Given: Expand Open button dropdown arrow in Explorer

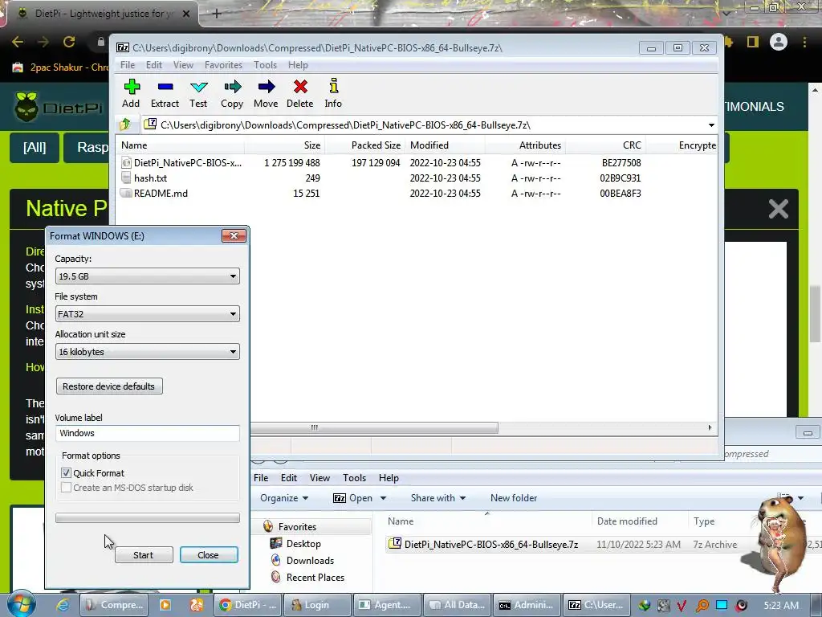Looking at the screenshot, I should (383, 498).
